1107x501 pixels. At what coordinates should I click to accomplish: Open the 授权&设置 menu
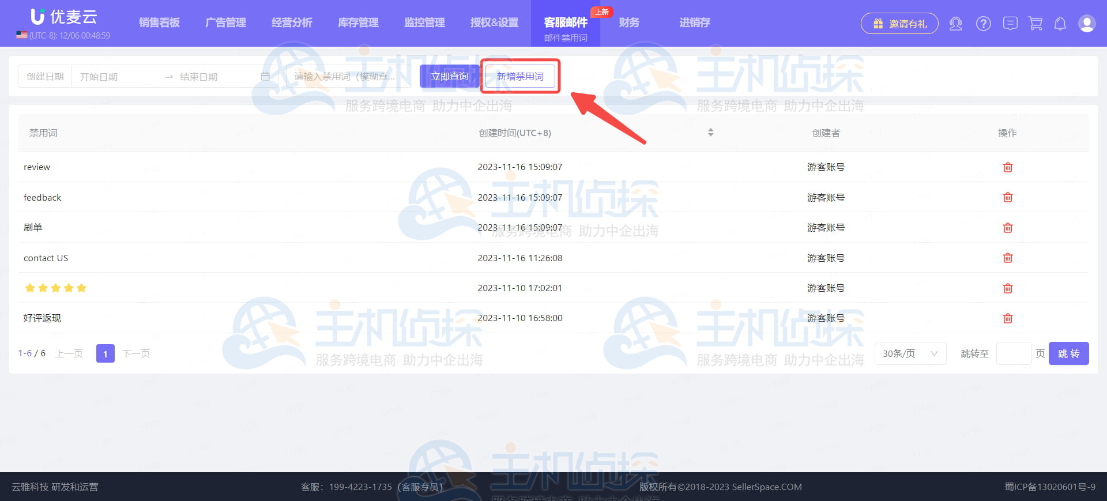495,22
